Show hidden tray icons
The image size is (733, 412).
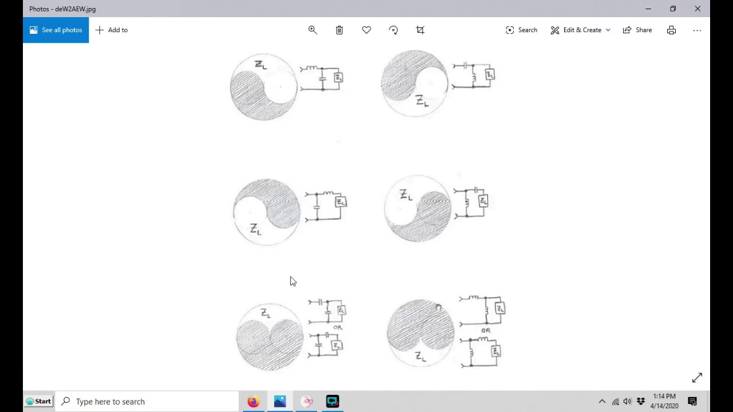(x=602, y=401)
